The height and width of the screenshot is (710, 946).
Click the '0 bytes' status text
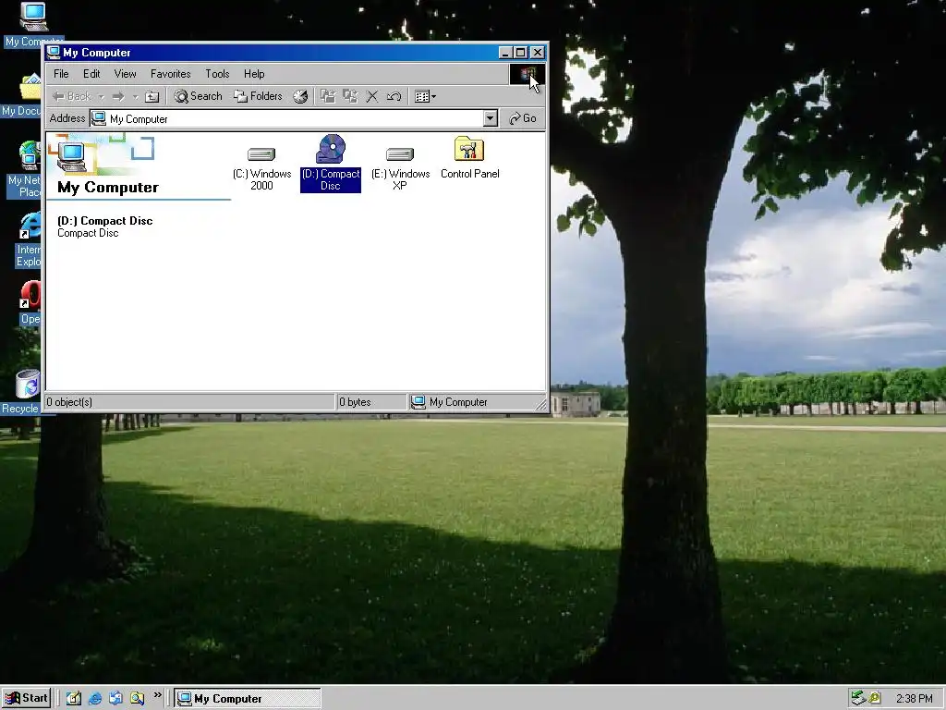[x=355, y=402]
